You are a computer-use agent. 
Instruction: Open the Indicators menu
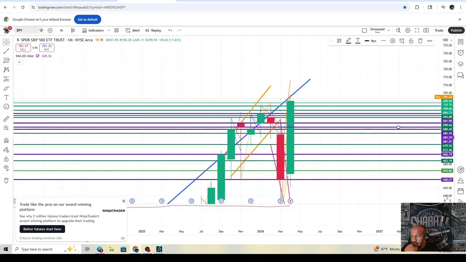click(x=93, y=30)
